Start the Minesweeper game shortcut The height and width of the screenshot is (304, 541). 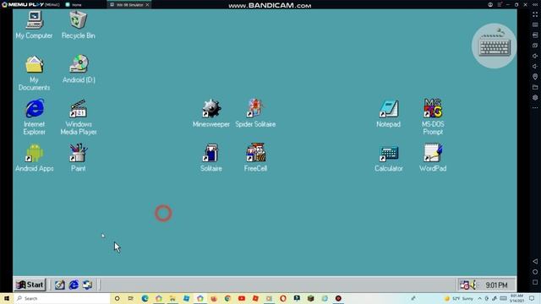pyautogui.click(x=211, y=113)
